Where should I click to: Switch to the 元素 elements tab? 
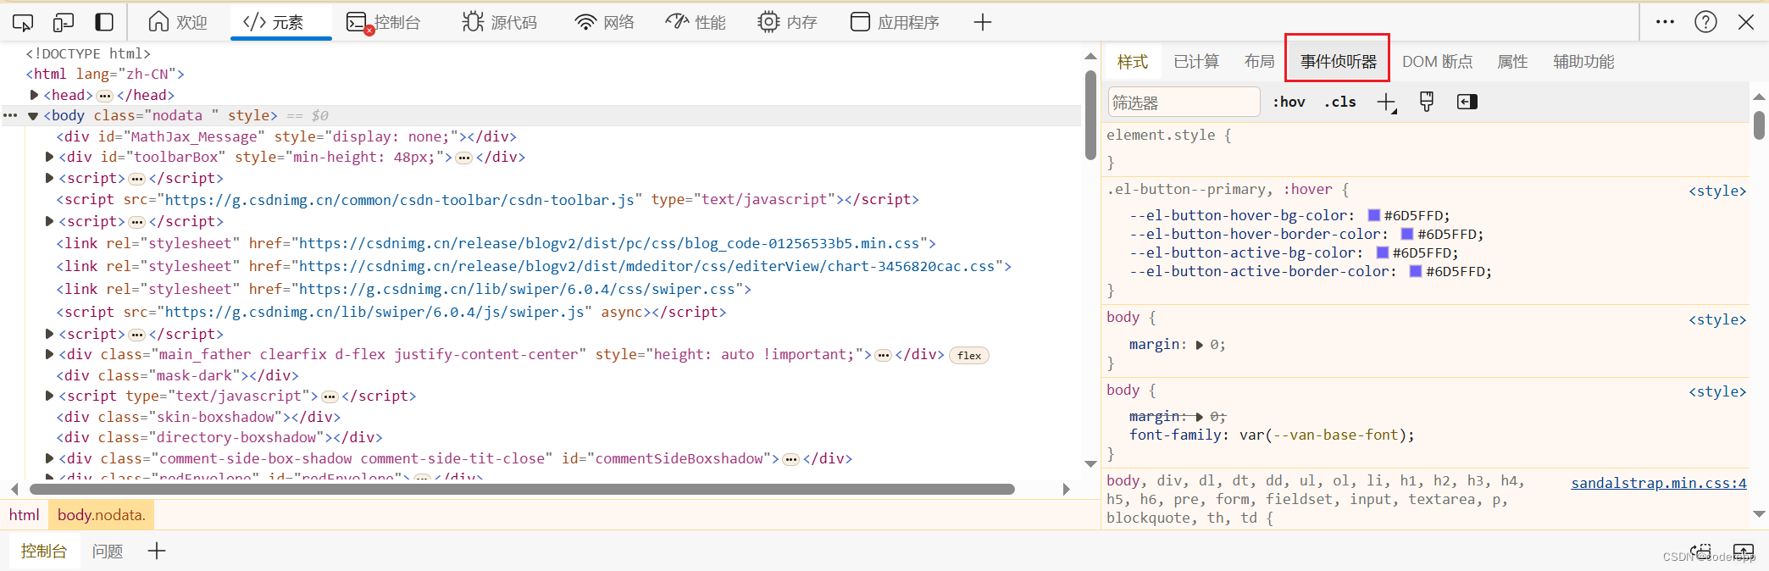[x=274, y=22]
